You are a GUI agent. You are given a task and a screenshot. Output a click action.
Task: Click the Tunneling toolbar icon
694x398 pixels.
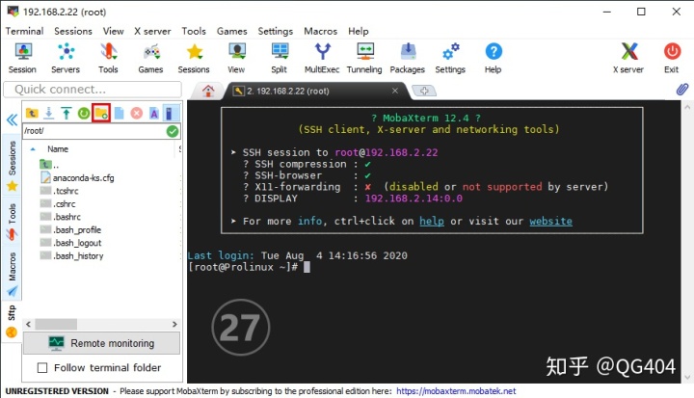coord(364,58)
